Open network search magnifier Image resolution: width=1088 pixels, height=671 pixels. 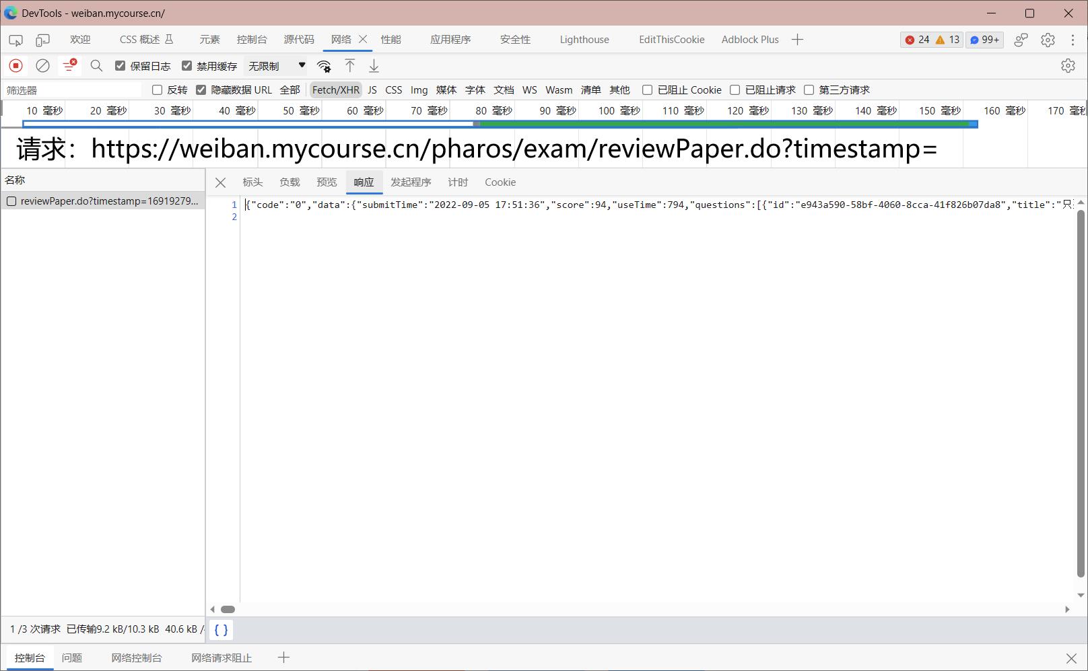(96, 65)
